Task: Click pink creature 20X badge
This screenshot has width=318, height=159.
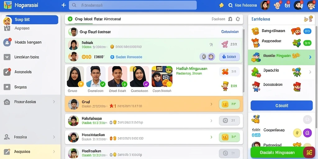Action: tap(229, 44)
